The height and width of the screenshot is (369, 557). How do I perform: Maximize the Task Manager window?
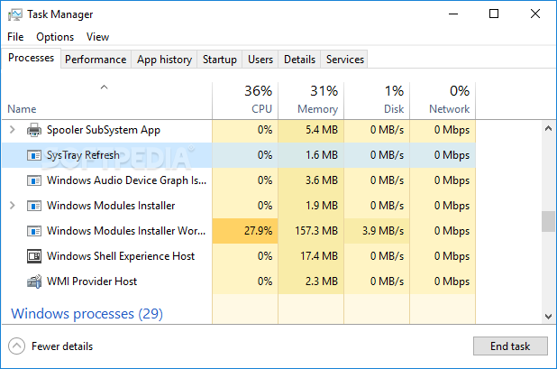[494, 14]
